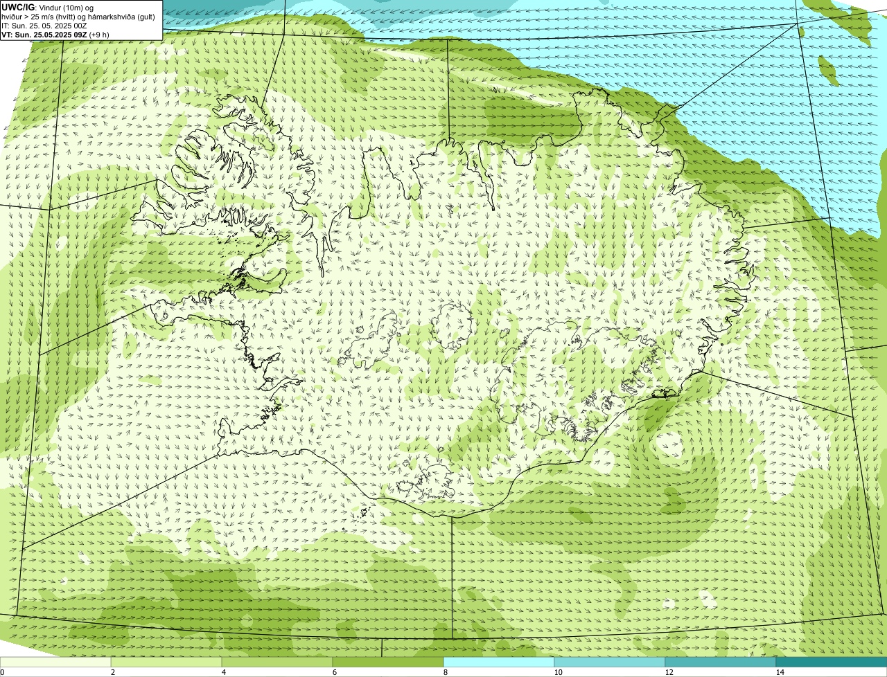Screen dimensions: 887x677
Task: Click the legend color band between 0 and 2
Action: (55, 662)
